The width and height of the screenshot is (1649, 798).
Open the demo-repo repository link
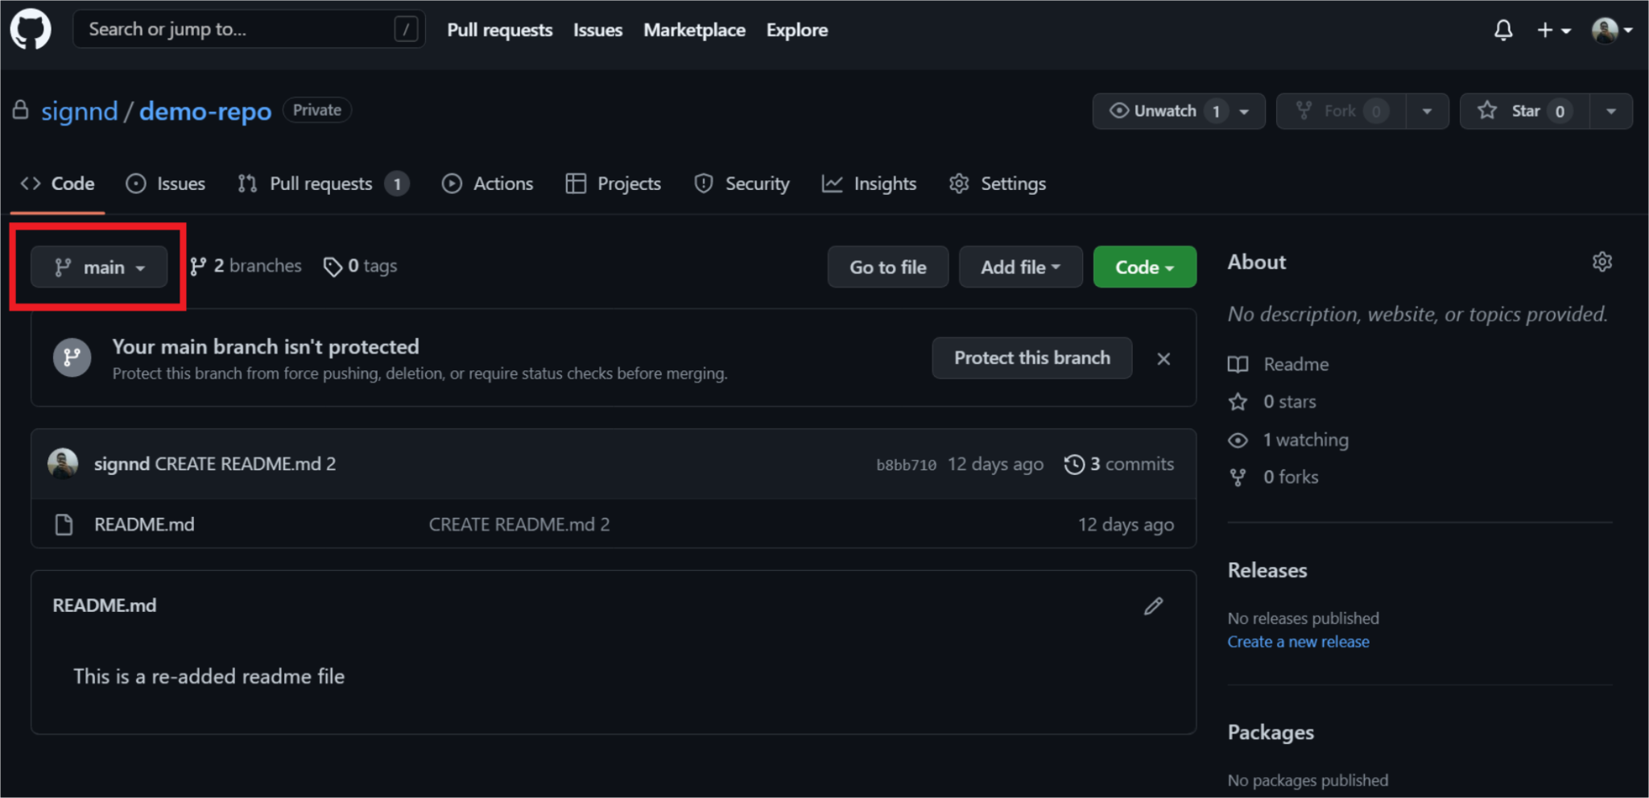[205, 111]
